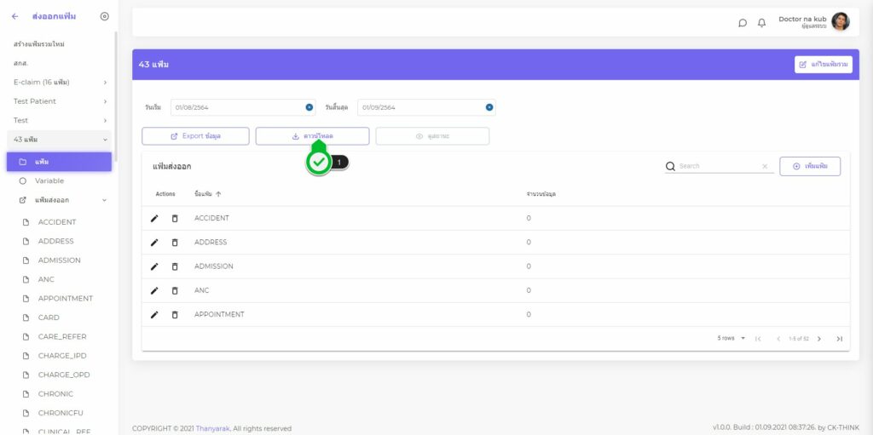Open the CARD file in sidebar
Viewport: 873px width, 435px height.
pyautogui.click(x=49, y=318)
